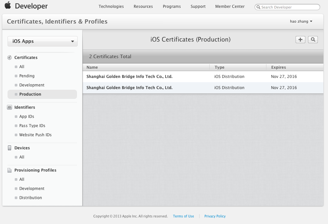Open the Technologies menu

point(111,7)
